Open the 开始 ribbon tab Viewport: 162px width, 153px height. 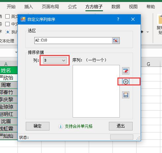tap(11, 7)
